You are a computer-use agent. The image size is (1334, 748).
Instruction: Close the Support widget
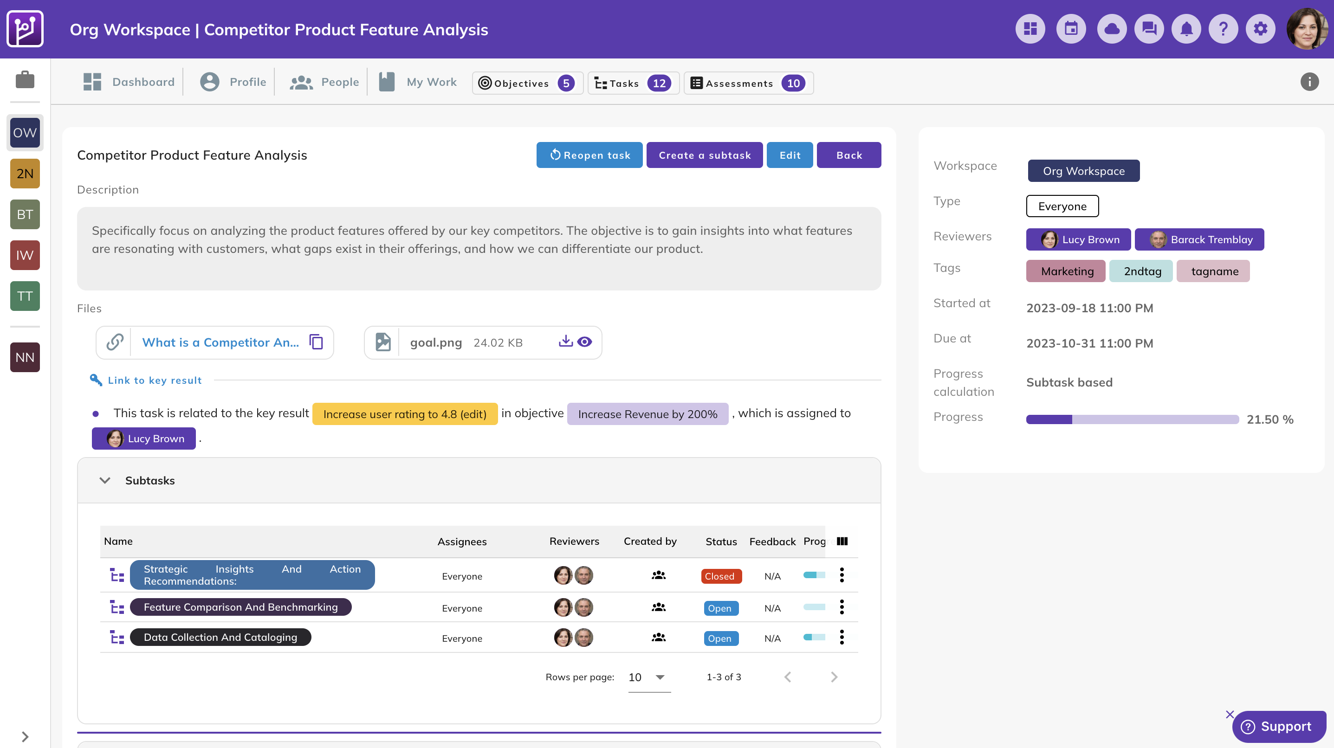click(x=1230, y=714)
